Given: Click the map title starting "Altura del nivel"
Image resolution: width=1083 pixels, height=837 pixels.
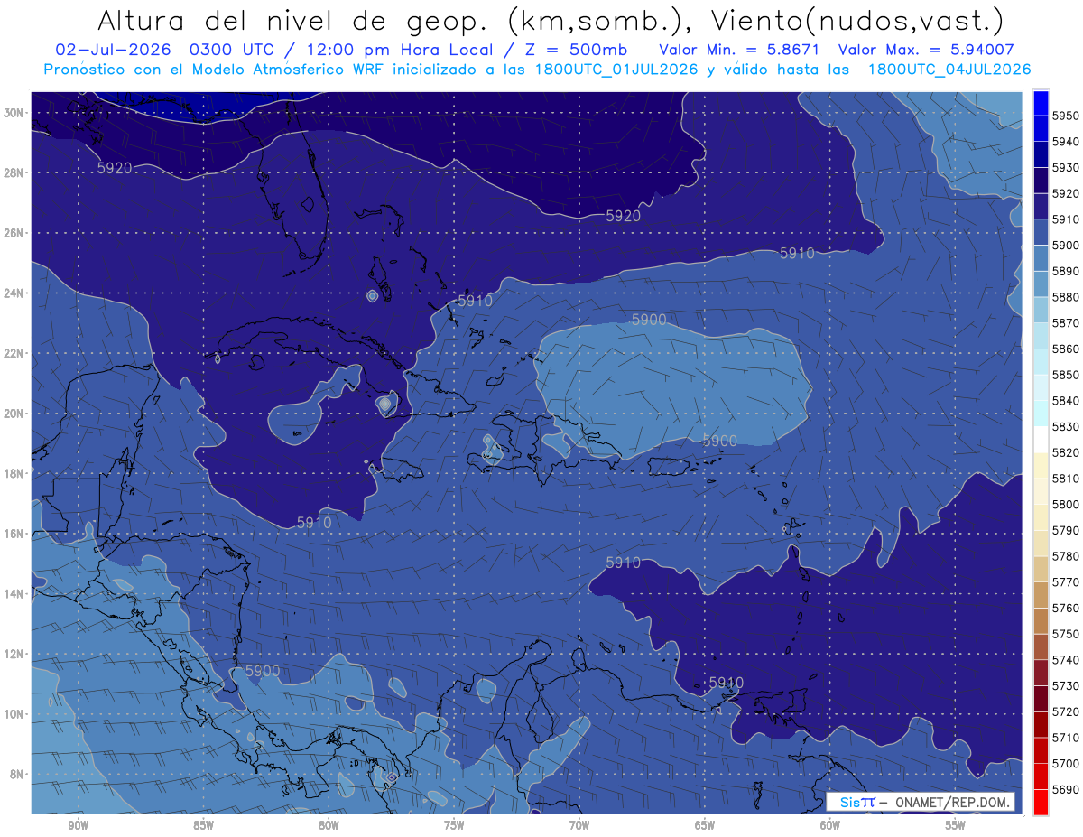Looking at the screenshot, I should tap(550, 20).
